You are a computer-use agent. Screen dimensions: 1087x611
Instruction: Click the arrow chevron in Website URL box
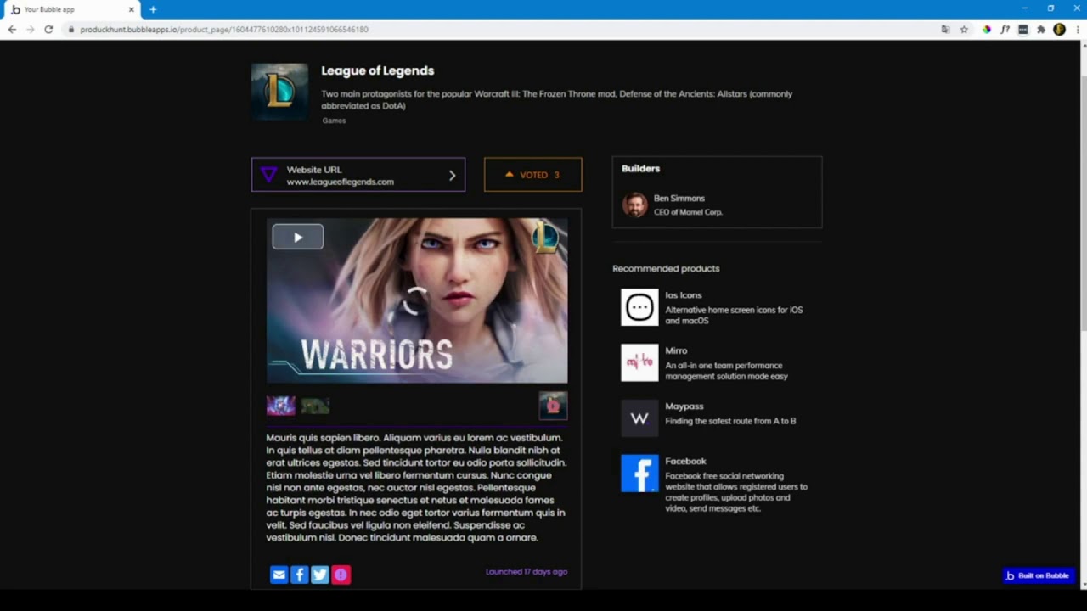(452, 176)
